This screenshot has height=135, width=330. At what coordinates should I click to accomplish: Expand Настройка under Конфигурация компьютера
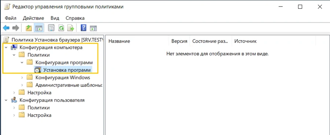(14, 93)
